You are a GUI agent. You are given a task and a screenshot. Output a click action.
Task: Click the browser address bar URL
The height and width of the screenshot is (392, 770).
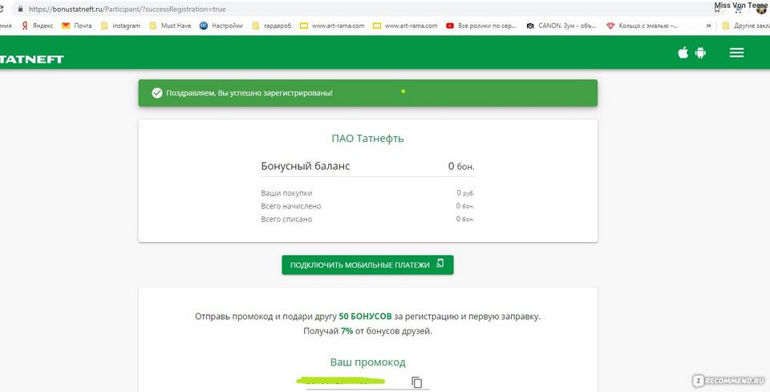pos(128,9)
